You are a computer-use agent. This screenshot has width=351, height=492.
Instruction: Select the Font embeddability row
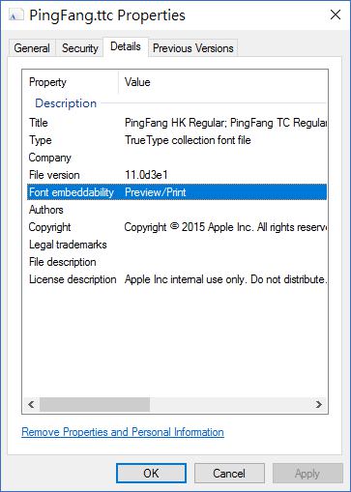point(177,192)
